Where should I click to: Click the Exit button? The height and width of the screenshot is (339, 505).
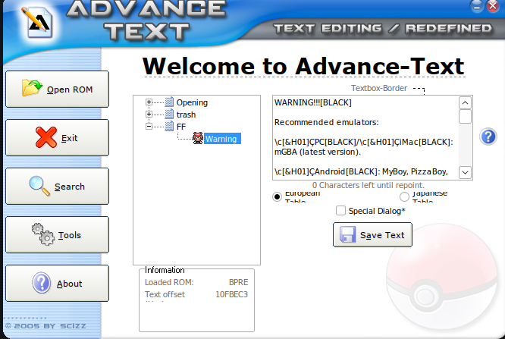[58, 137]
